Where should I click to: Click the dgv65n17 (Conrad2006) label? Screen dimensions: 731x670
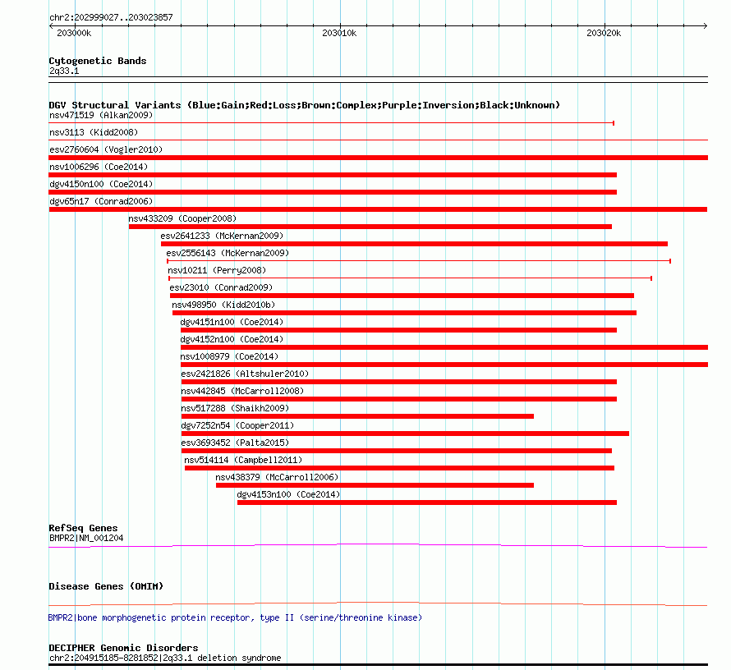101,201
